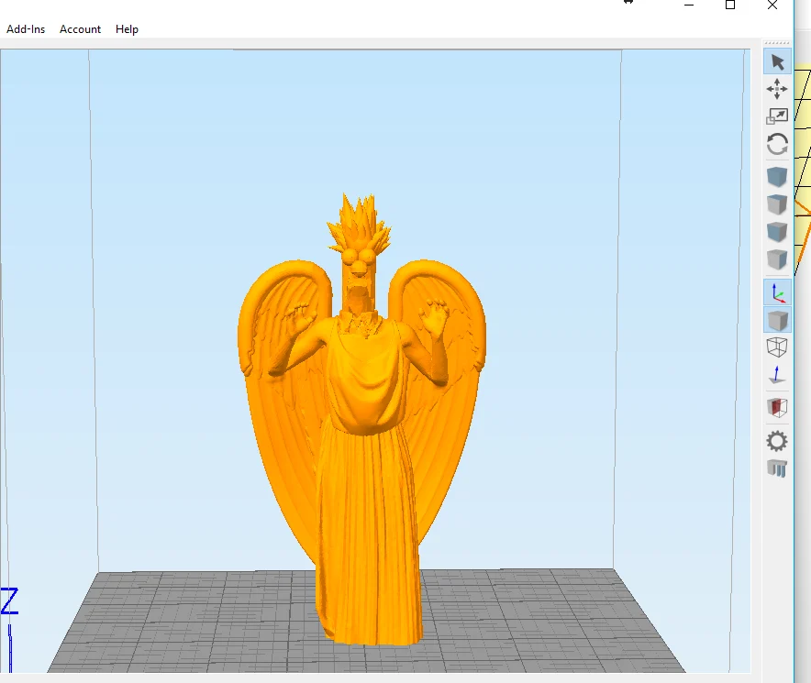Select the normal selection arrow tool
Image resolution: width=811 pixels, height=683 pixels.
pos(777,62)
